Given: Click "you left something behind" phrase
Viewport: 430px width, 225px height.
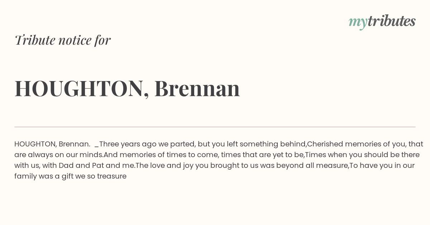Looking at the screenshot, I should pyautogui.click(x=258, y=144).
